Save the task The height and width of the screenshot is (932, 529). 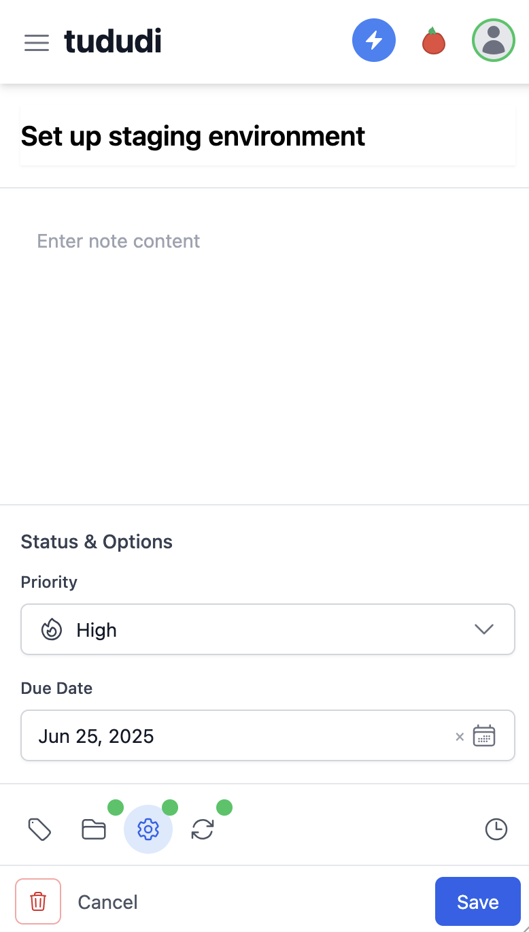click(477, 901)
